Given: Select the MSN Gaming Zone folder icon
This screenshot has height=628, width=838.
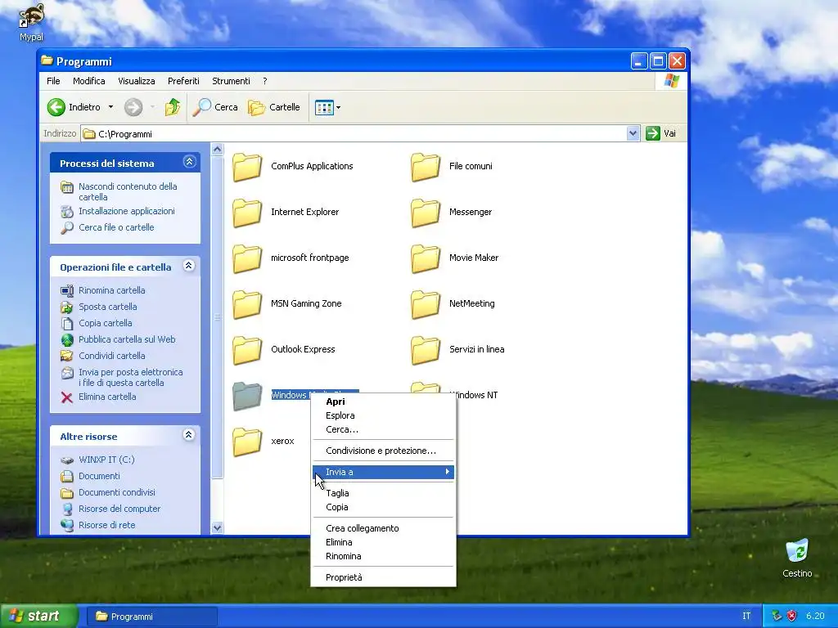Looking at the screenshot, I should pos(247,304).
